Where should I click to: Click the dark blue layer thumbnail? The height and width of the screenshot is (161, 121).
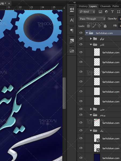97,158
